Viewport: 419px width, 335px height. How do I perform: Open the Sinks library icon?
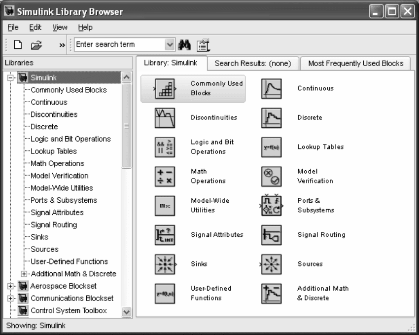(x=165, y=264)
